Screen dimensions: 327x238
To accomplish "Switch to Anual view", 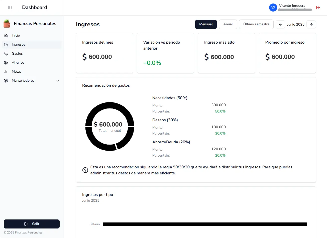I will click(228, 24).
